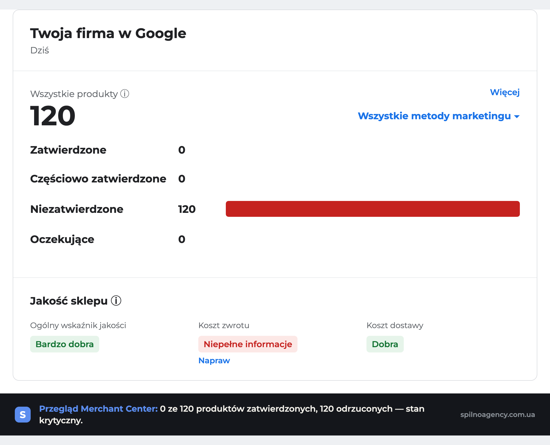Click the Twoja firma w Google heading
Image resolution: width=550 pixels, height=445 pixels.
pyautogui.click(x=108, y=33)
